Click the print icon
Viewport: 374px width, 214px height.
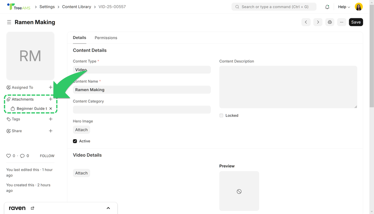point(330,22)
